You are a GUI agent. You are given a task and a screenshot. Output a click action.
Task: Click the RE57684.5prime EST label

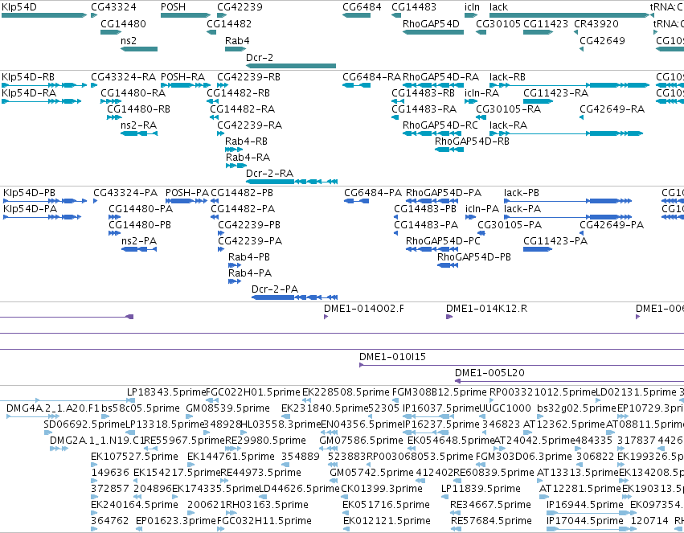492,521
